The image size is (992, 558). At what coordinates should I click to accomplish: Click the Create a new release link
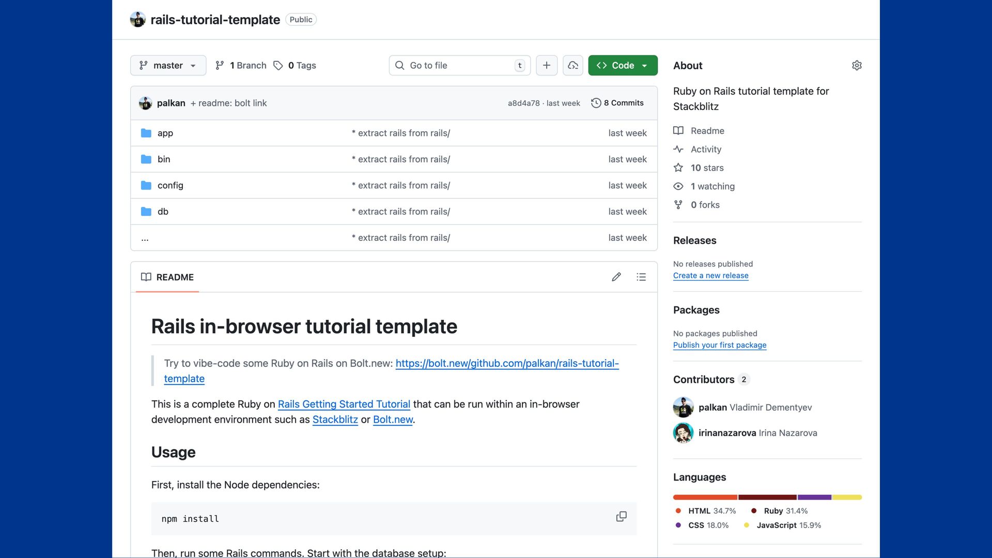click(x=710, y=276)
